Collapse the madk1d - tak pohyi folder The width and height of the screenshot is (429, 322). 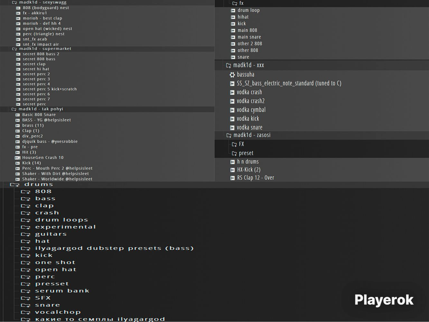14,109
